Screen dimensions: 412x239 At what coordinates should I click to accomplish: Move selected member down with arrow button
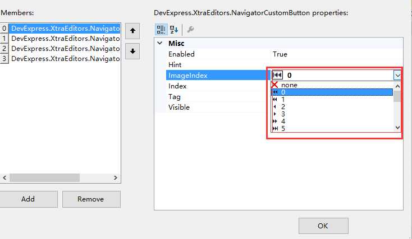(132, 51)
